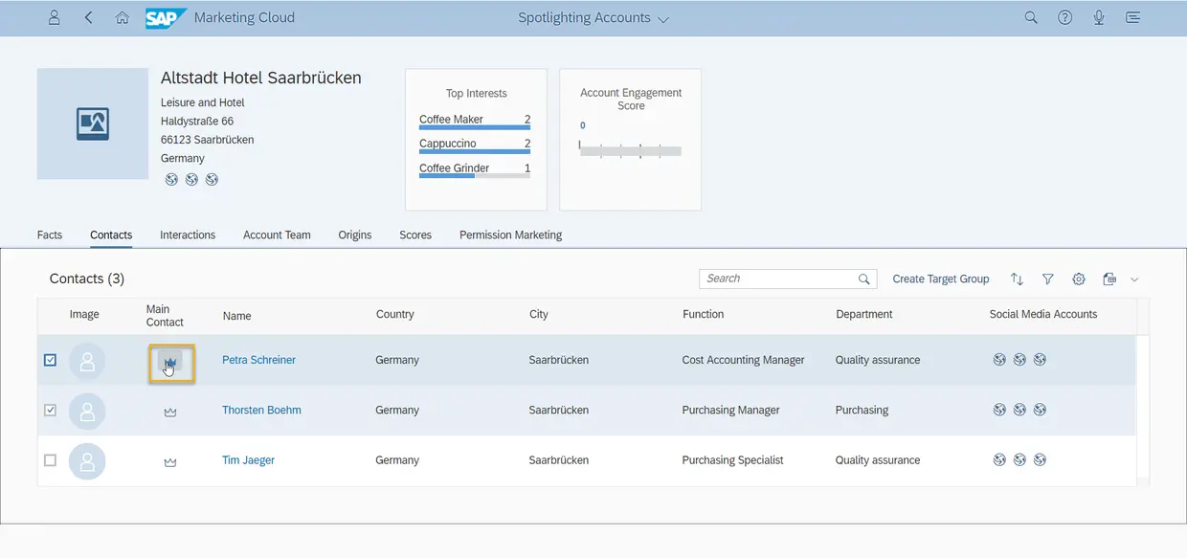Click the account image placeholder
This screenshot has height=558, width=1187.
[93, 123]
